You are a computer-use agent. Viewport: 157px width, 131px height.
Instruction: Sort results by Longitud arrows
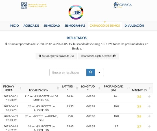point(99,88)
